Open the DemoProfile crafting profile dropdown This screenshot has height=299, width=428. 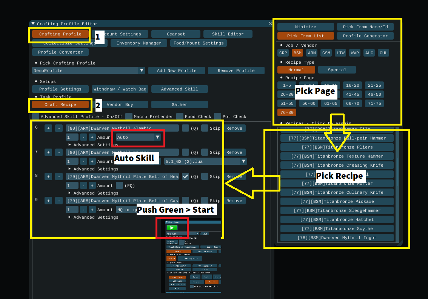pos(142,71)
